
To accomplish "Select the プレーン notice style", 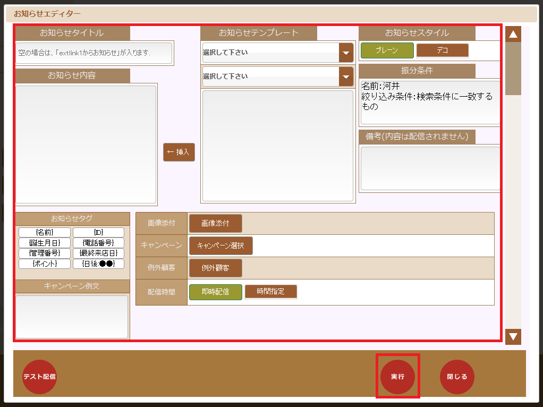I will [387, 50].
